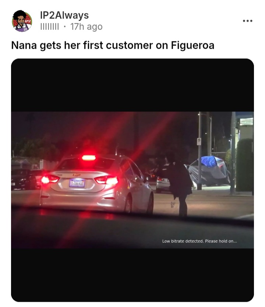Screen dimensions: 265x307
Task: Click the Chevrolet emblem on the trunk
Action: (x=77, y=175)
